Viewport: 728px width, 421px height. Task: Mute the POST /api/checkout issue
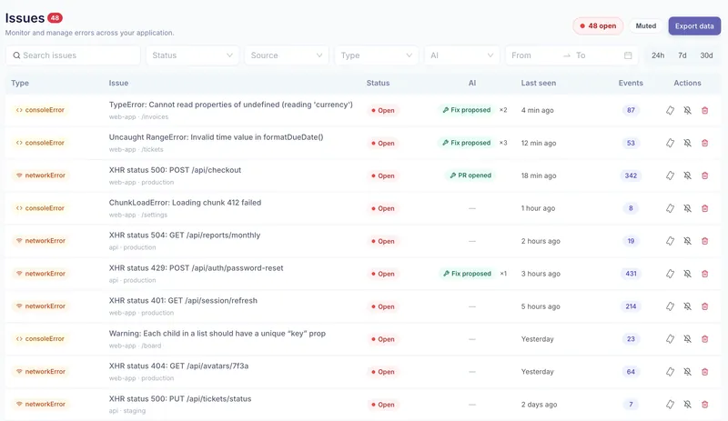pos(688,175)
